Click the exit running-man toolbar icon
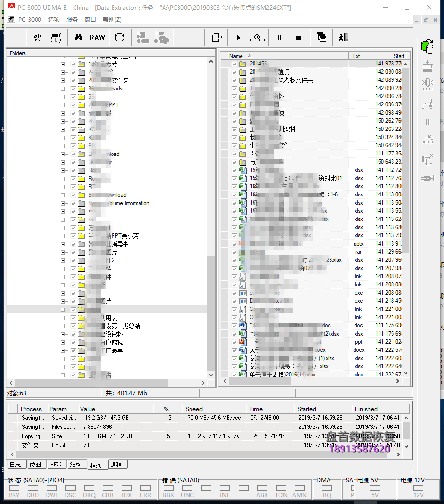 point(343,38)
